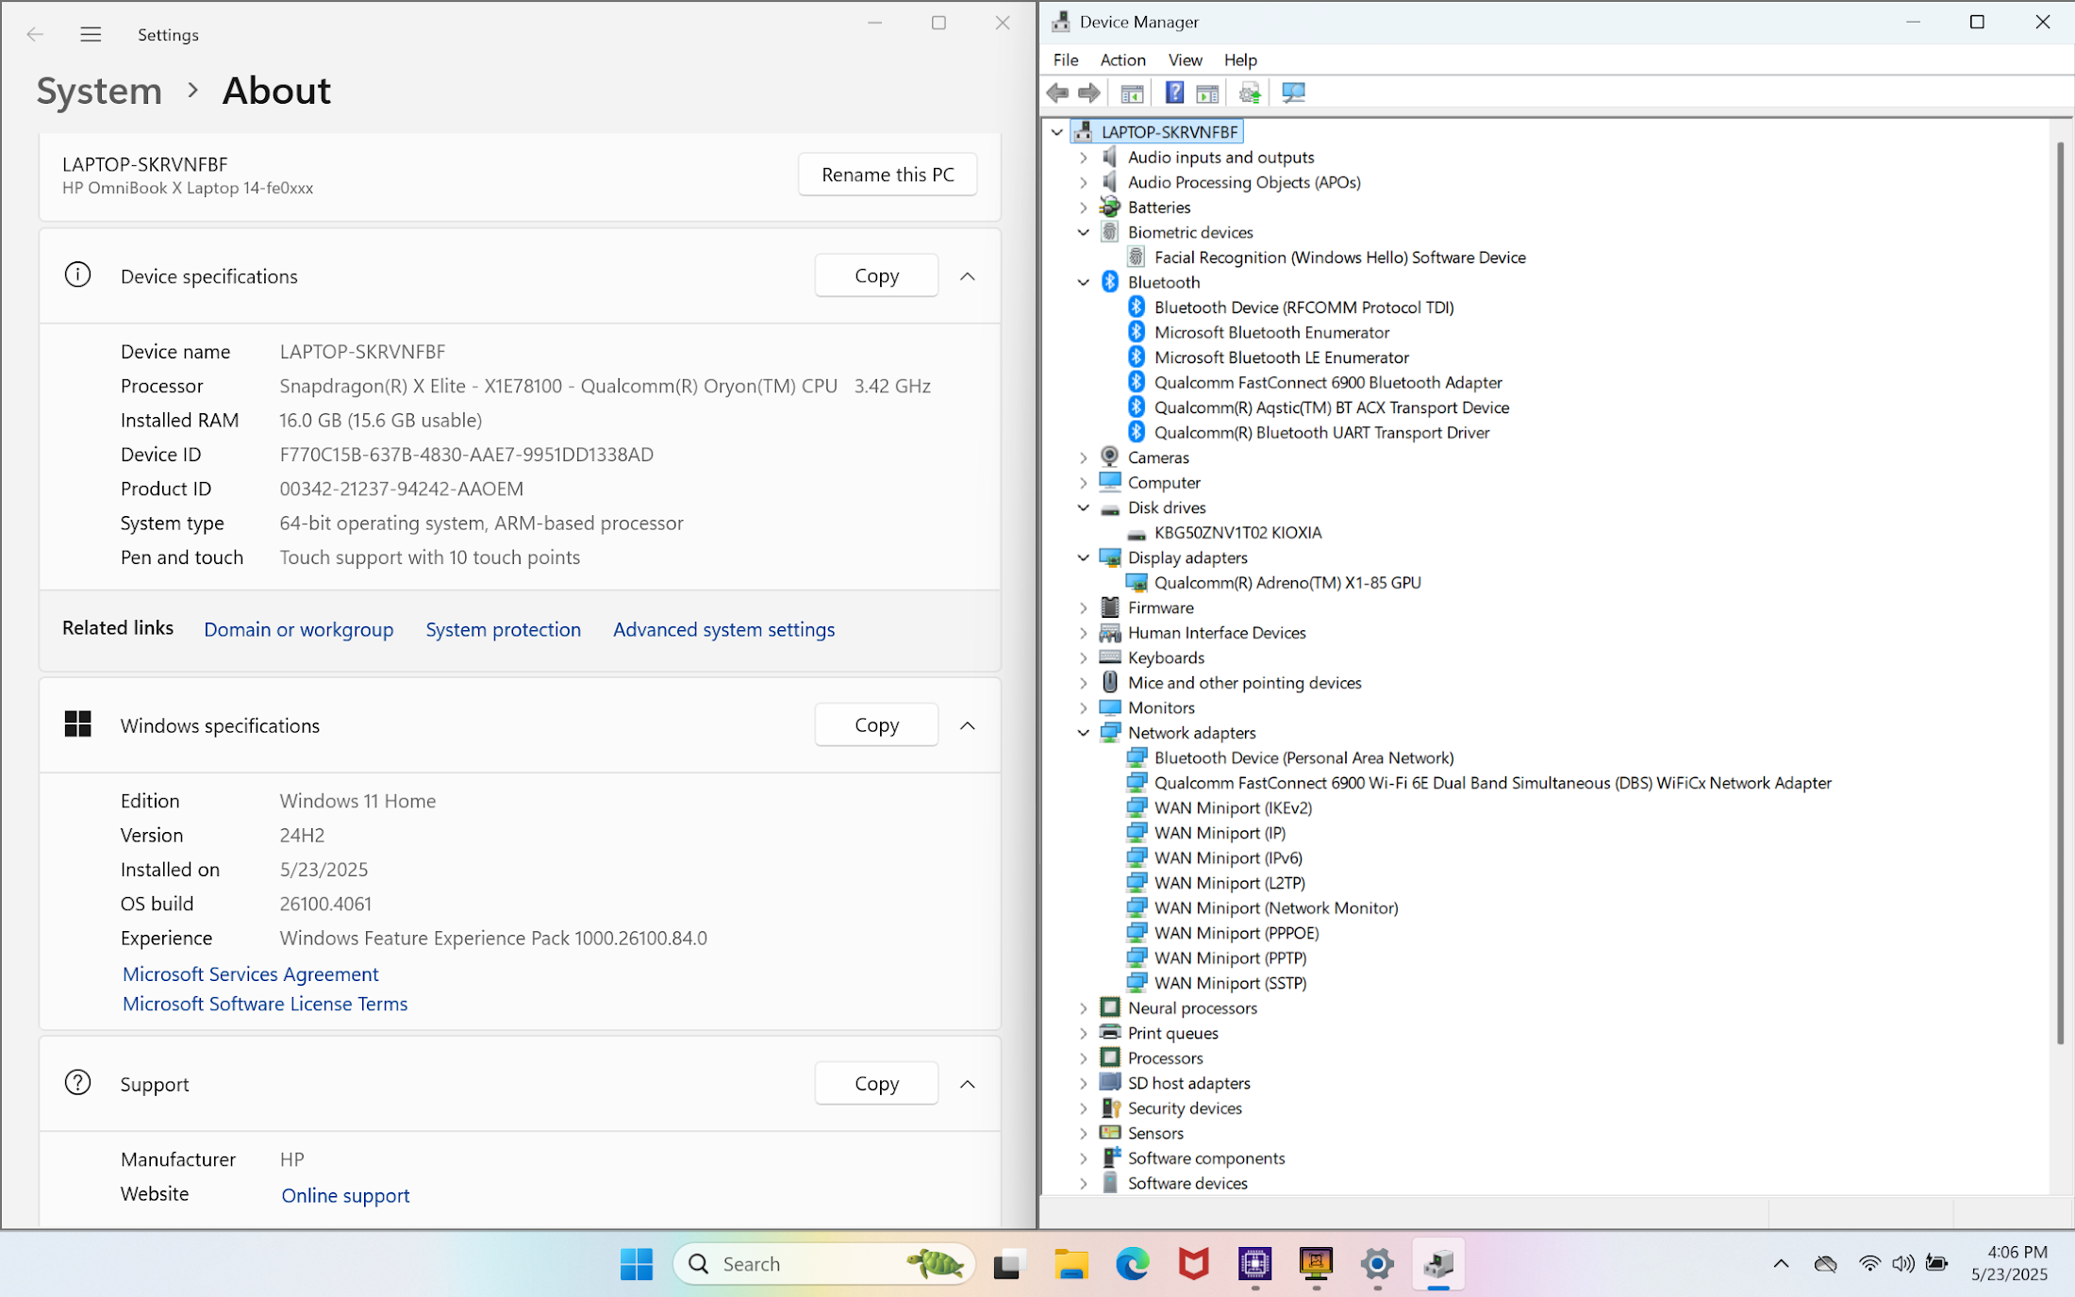Screen dimensions: 2075x1297
Task: Click the battery tray icon
Action: (1936, 1264)
